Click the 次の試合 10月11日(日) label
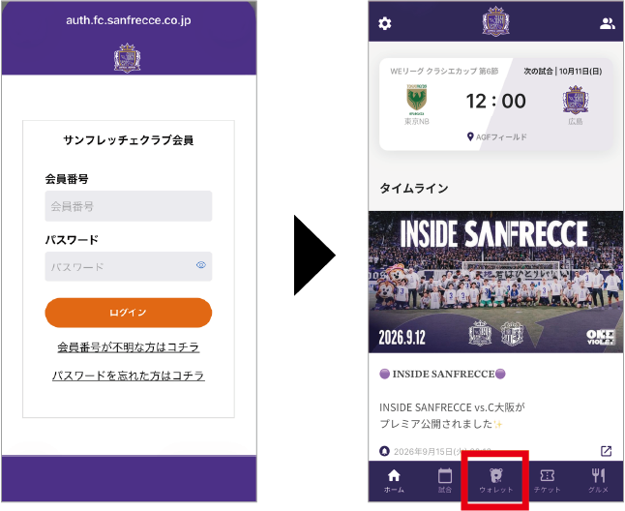 point(562,72)
